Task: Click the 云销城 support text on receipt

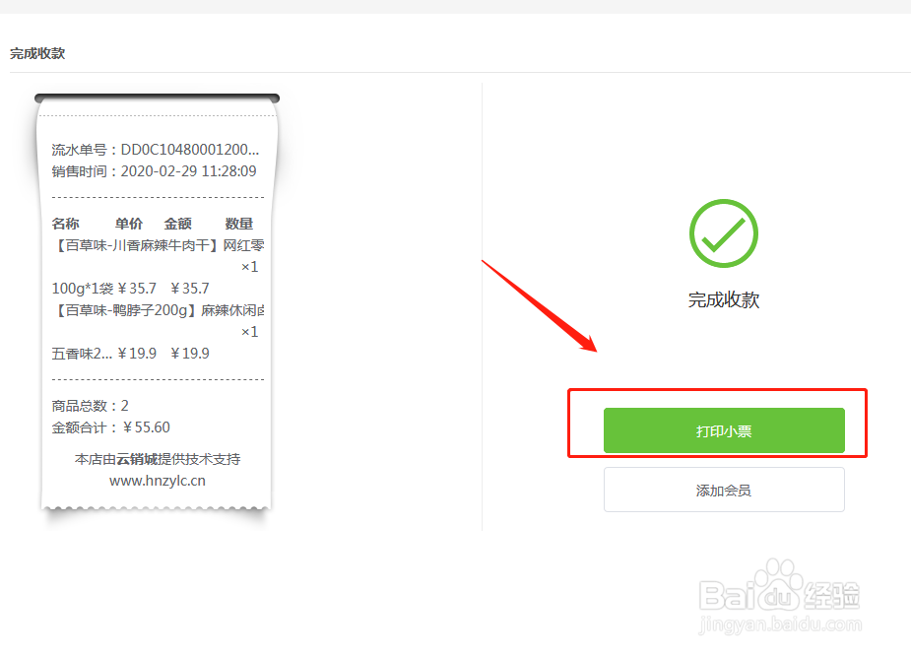Action: point(137,459)
